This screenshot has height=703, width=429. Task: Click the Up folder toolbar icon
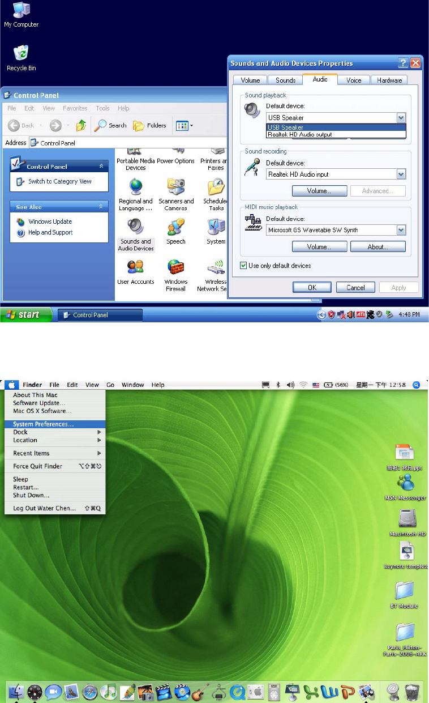[81, 125]
